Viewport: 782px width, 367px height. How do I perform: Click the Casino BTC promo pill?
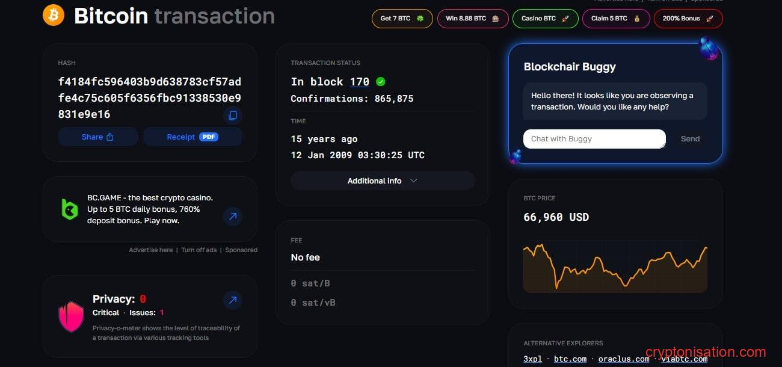point(545,18)
